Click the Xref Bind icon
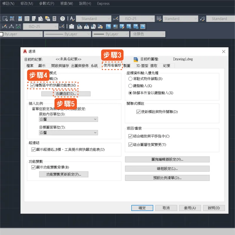The image size is (235, 235). 93,26
